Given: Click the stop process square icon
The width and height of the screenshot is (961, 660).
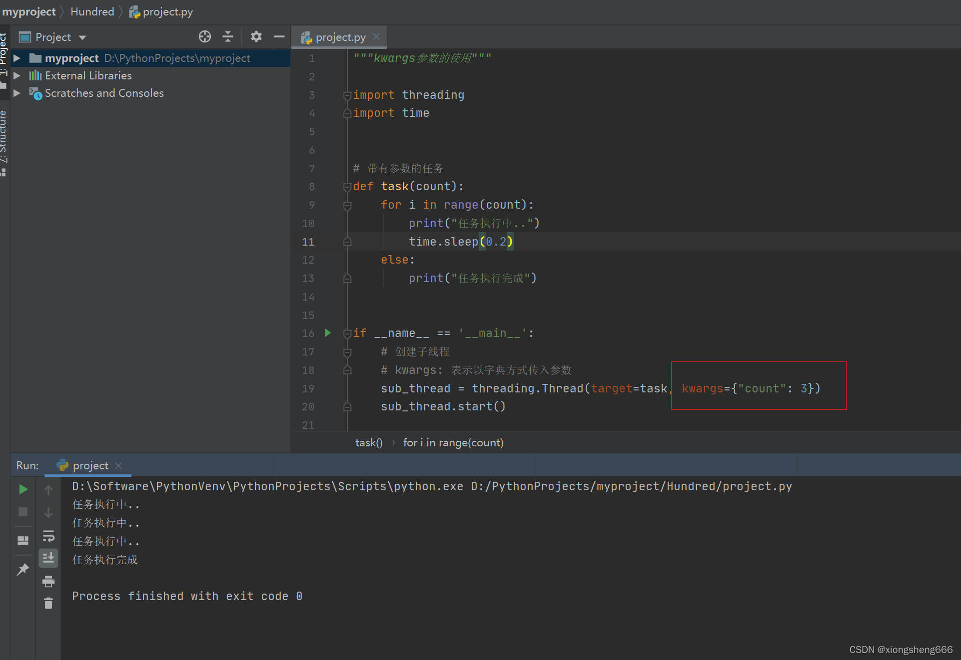Looking at the screenshot, I should (x=23, y=512).
